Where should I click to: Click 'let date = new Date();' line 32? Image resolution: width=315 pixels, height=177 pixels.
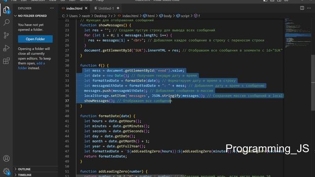(107, 75)
